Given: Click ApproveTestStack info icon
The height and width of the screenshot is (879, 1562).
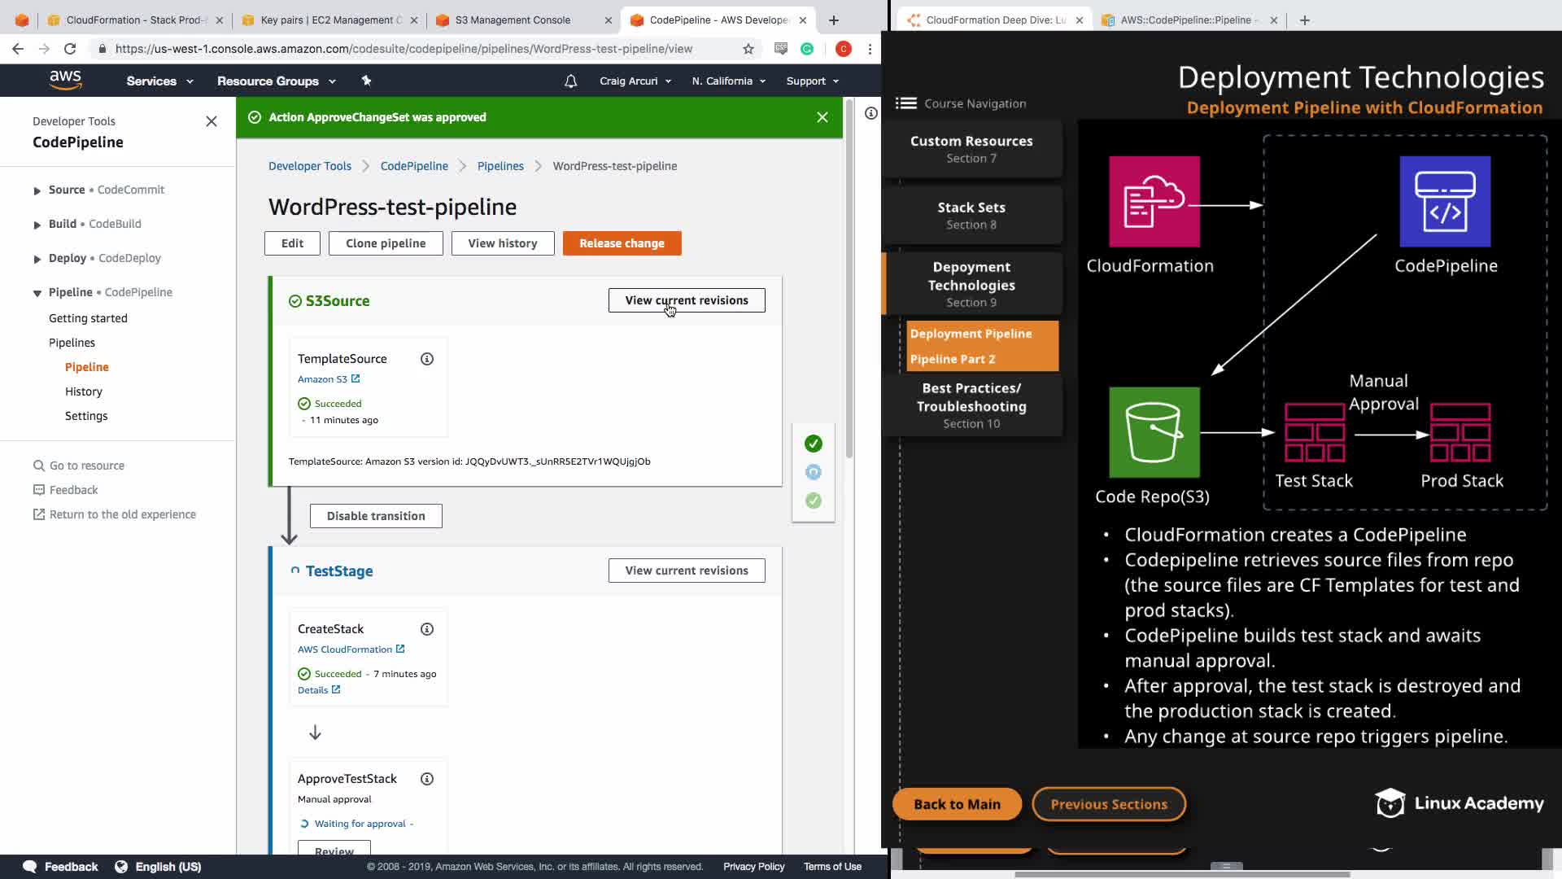Looking at the screenshot, I should point(426,779).
